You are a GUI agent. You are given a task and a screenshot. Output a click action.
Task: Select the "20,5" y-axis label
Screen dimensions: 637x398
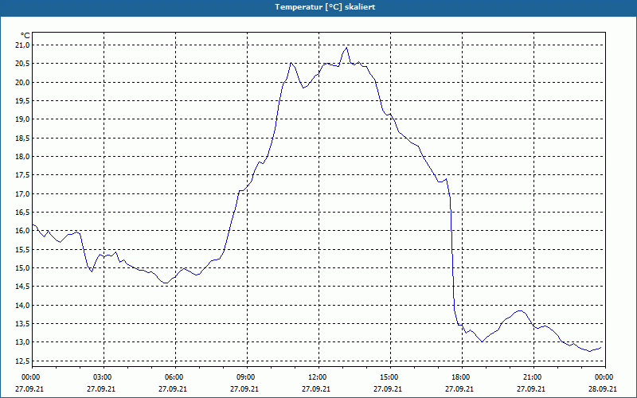click(23, 64)
